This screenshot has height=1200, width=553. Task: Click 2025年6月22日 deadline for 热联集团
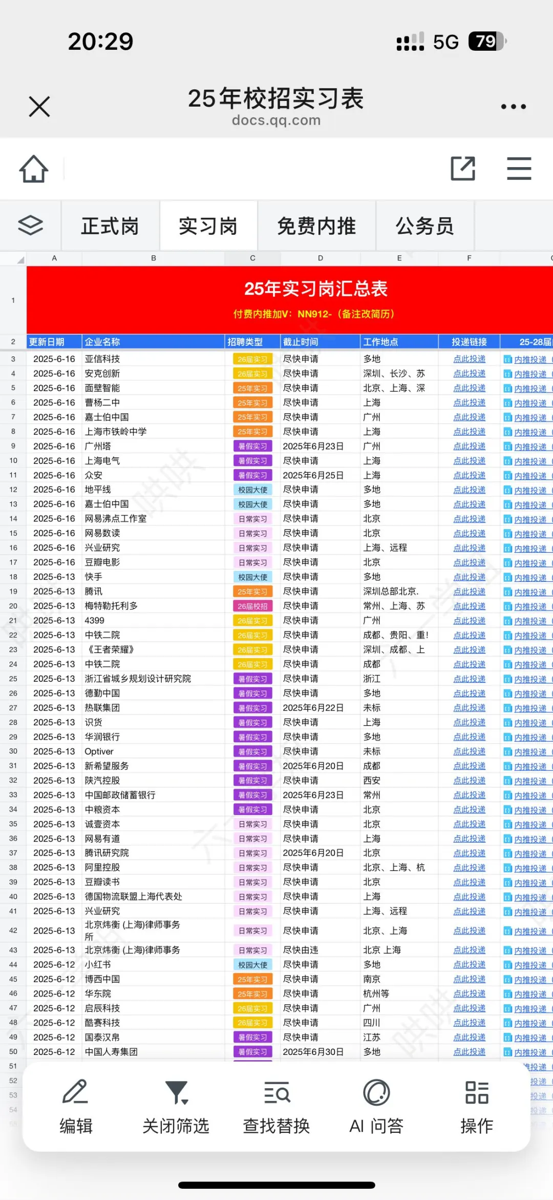point(321,708)
